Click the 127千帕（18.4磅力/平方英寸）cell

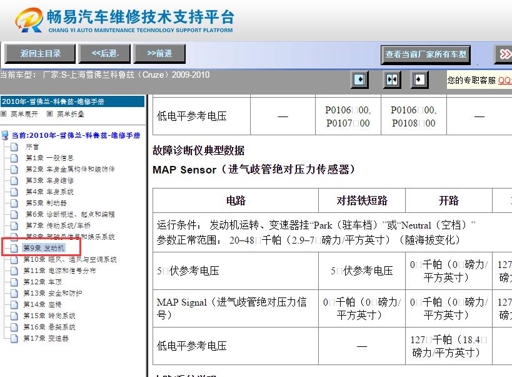[x=449, y=346]
